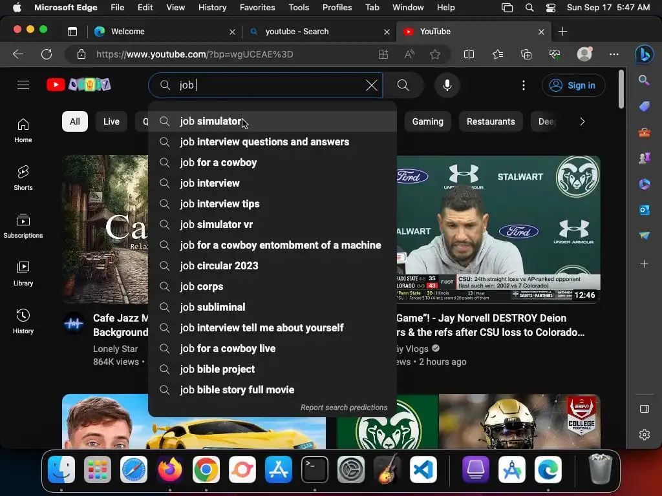Choose 'job simulator vr' suggestion
The width and height of the screenshot is (662, 496).
(272, 225)
